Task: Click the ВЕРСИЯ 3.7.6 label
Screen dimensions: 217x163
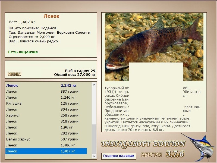Action: tap(163, 154)
